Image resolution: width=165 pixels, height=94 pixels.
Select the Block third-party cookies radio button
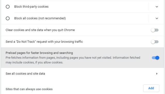pyautogui.click(x=8, y=7)
